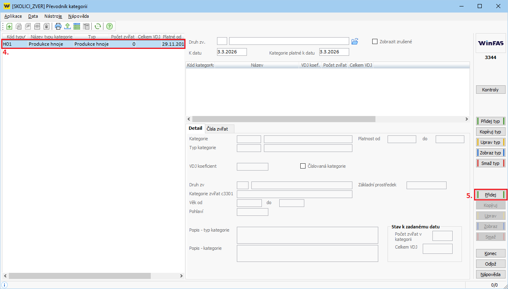
Task: Click the add new record toolbar icon
Action: pos(9,27)
